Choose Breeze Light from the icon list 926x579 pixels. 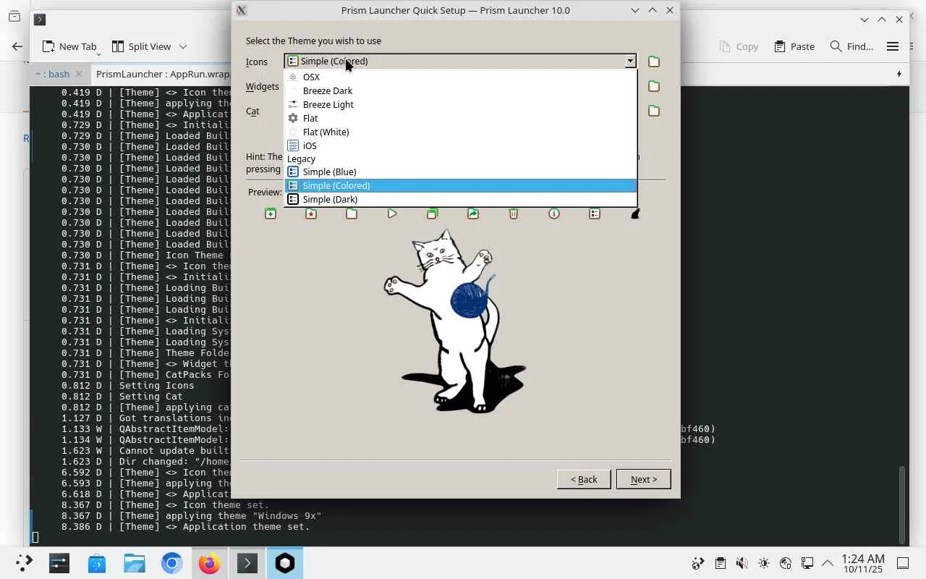[x=460, y=104]
